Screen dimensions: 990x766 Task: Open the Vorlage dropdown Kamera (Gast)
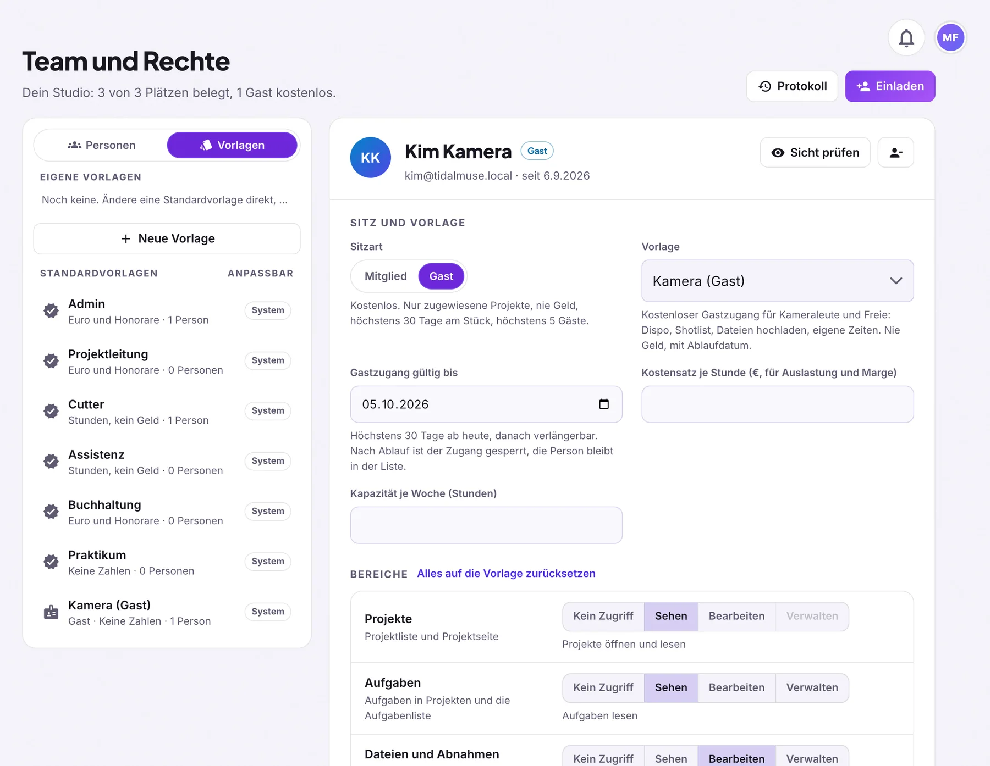(777, 281)
